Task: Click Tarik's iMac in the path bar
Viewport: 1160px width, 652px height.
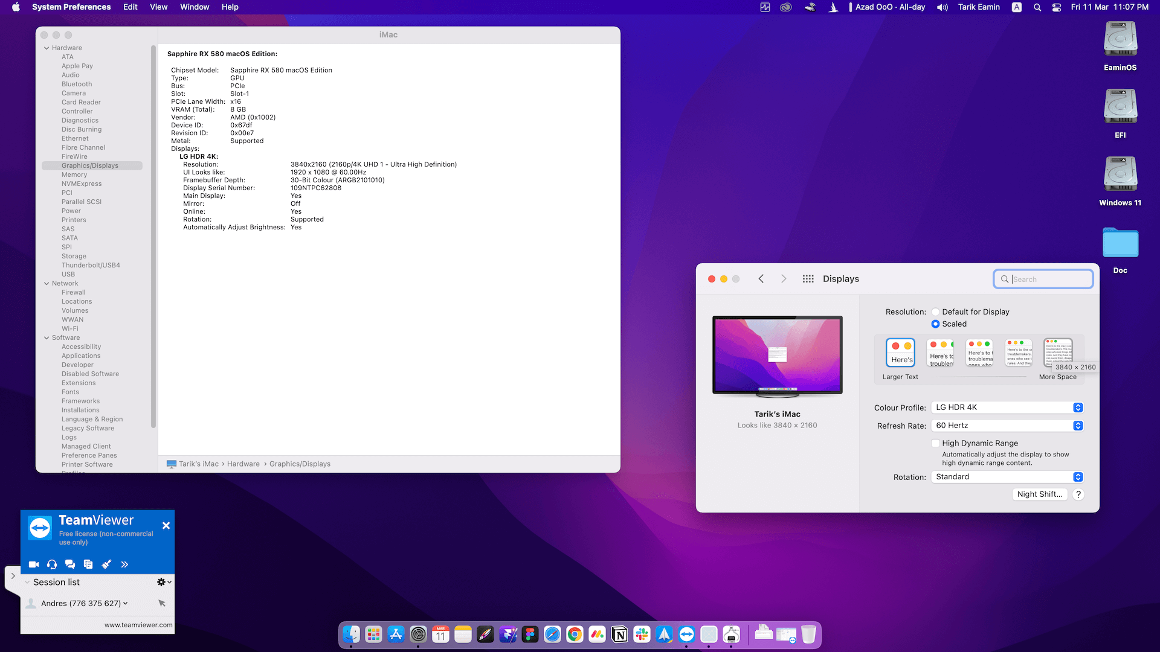Action: click(x=199, y=464)
